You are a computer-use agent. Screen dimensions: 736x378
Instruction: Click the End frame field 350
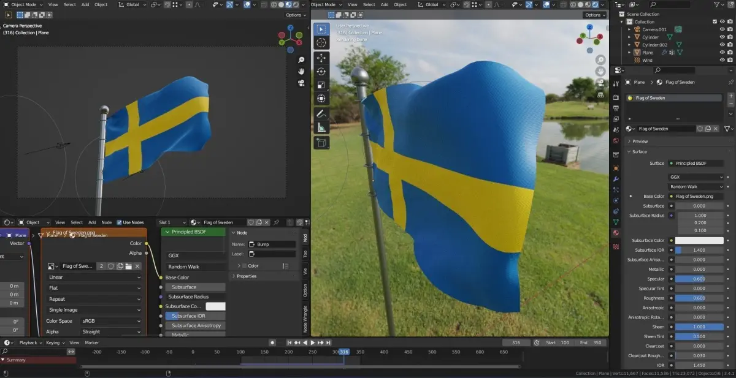pyautogui.click(x=590, y=342)
